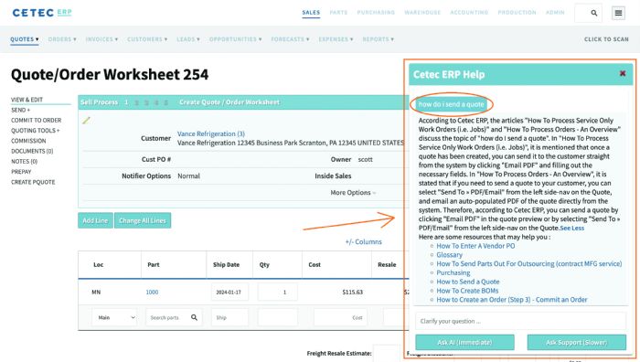This screenshot has height=362, width=640.
Task: Click the Clarify your question field
Action: coord(520,321)
